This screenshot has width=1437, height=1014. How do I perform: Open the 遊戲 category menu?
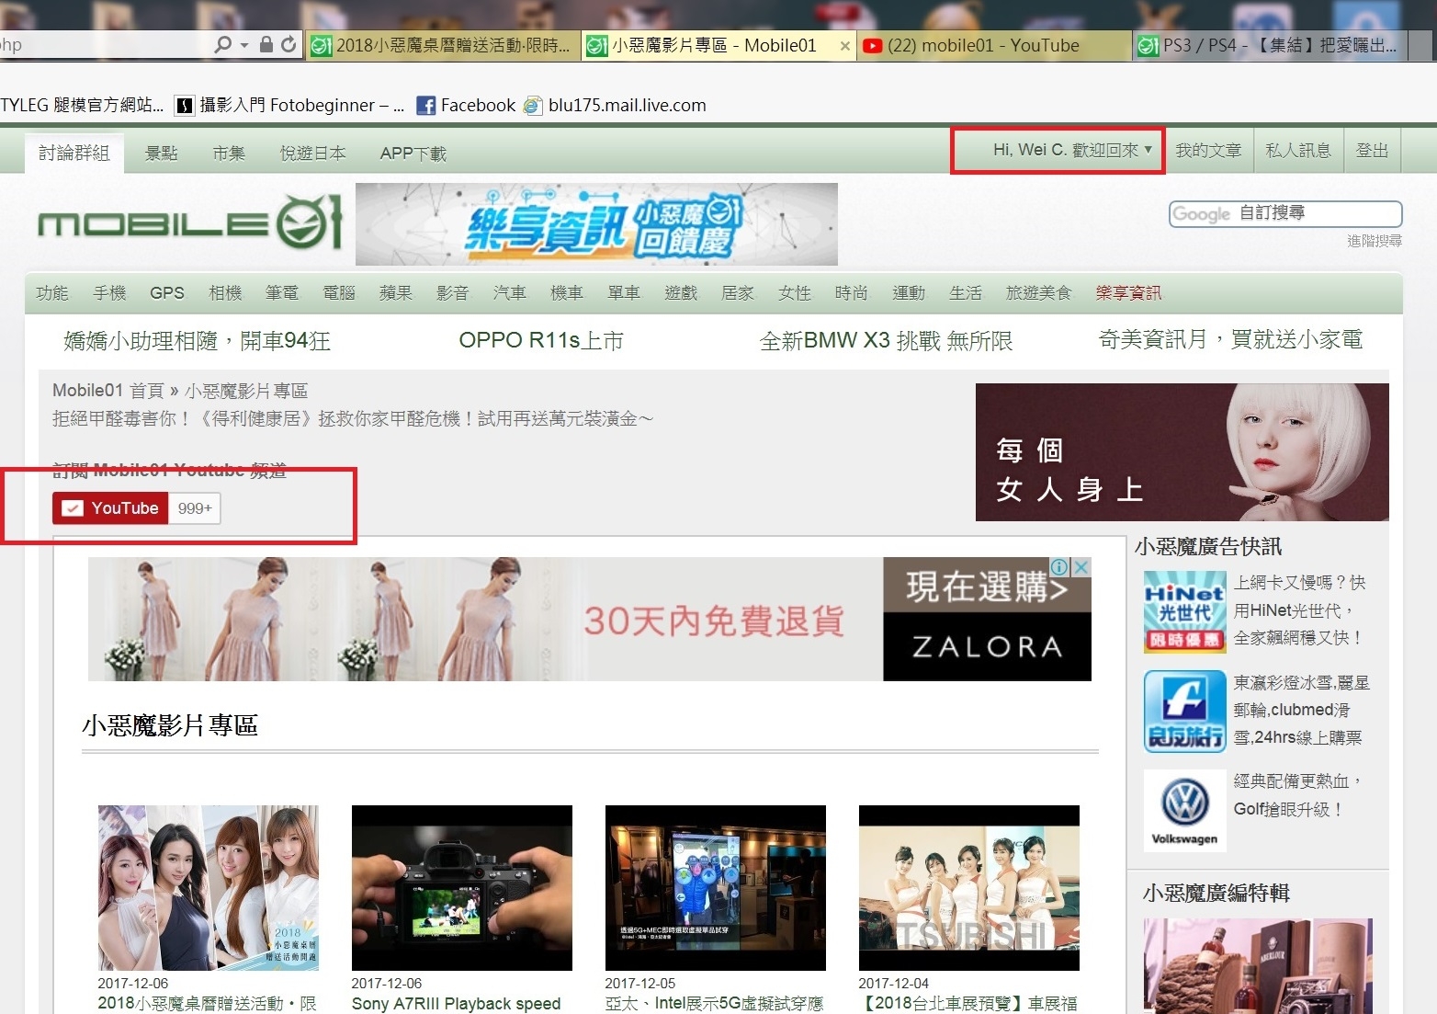(x=681, y=292)
